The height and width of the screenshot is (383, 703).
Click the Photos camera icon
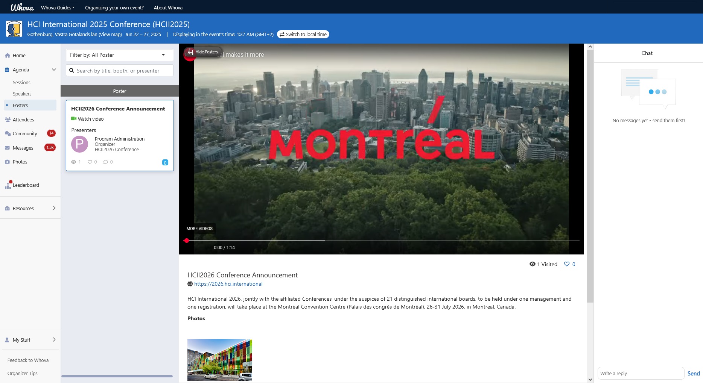point(7,162)
